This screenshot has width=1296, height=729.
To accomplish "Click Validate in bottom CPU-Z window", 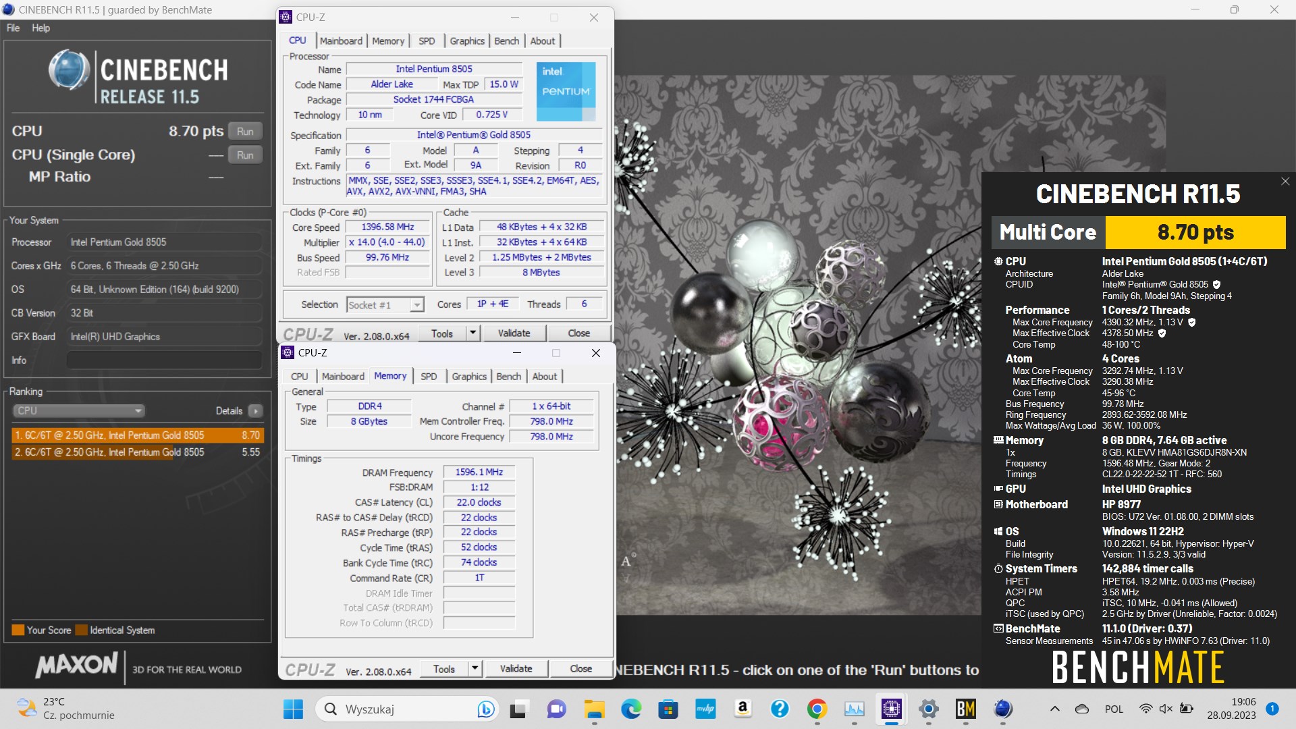I will coord(516,669).
